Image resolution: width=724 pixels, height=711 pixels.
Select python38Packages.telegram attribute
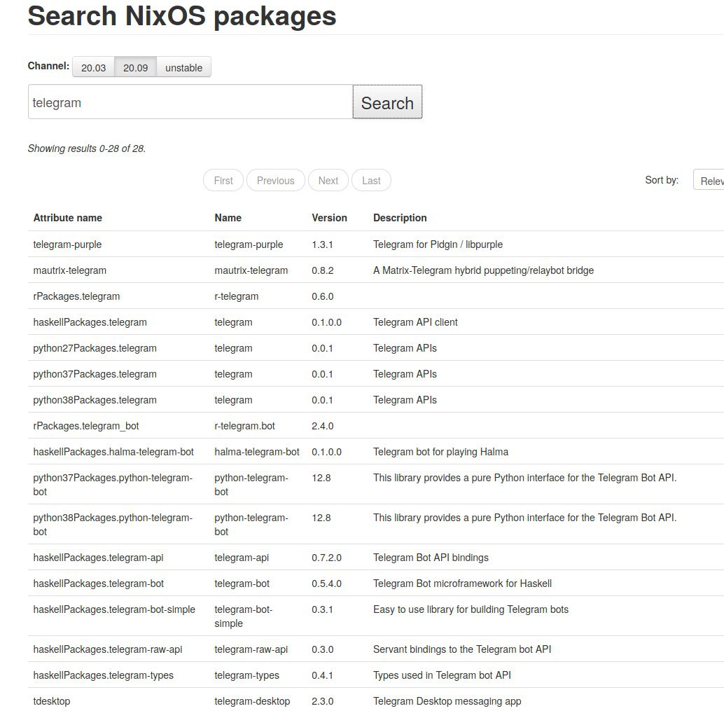[95, 400]
